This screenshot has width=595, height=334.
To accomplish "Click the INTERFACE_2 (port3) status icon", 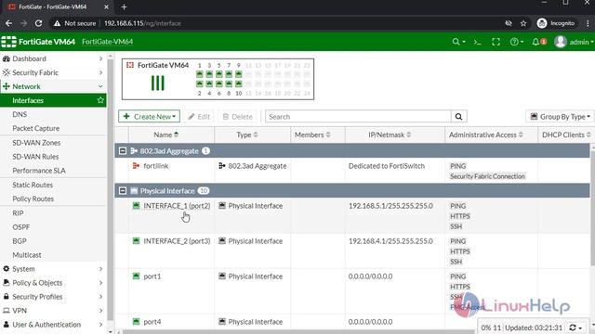I will click(137, 241).
